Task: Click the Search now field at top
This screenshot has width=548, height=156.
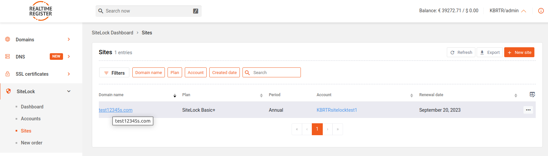Action: 148,11
